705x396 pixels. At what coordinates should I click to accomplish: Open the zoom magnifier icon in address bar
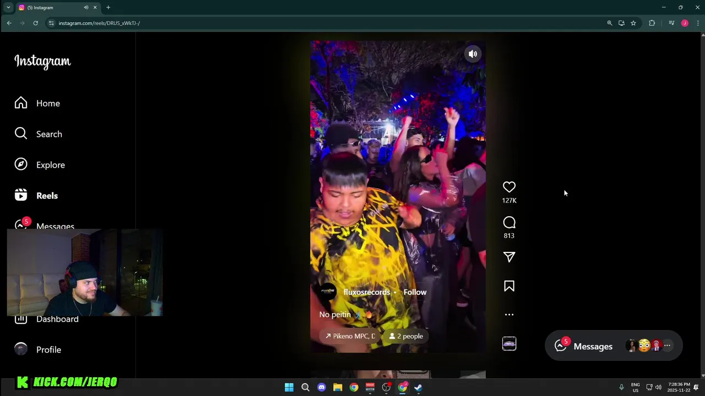click(x=609, y=23)
